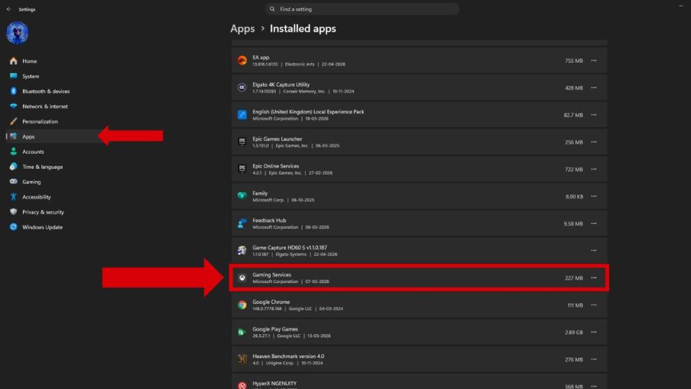Click the Family app heart icon

tap(242, 197)
